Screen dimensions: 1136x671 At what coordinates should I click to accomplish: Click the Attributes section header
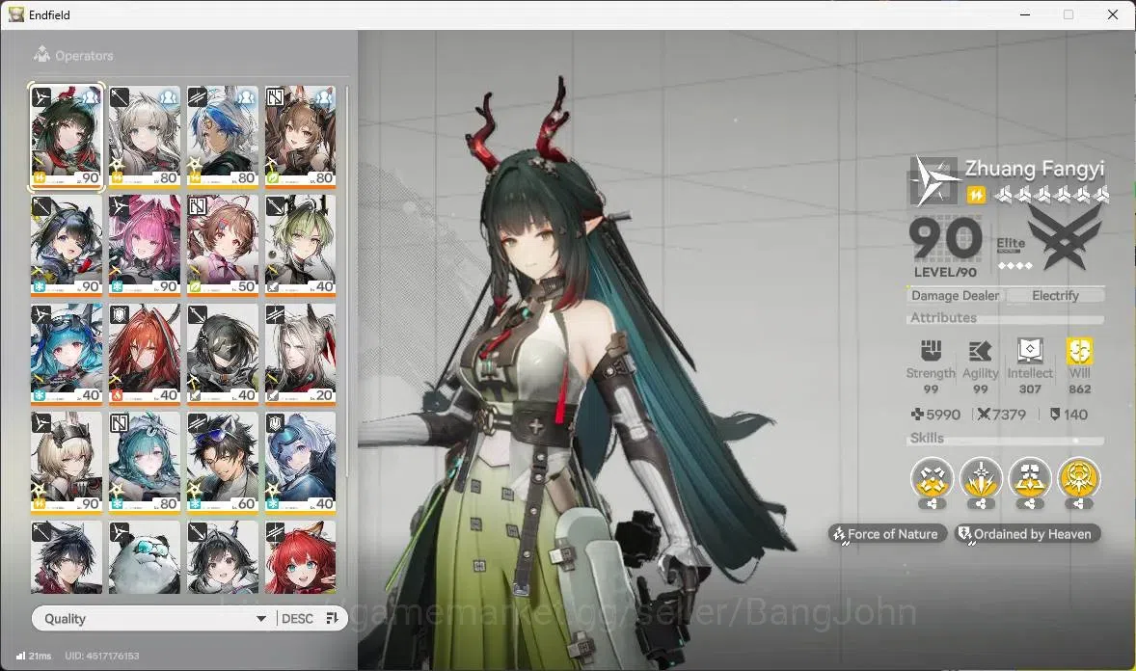tap(943, 317)
